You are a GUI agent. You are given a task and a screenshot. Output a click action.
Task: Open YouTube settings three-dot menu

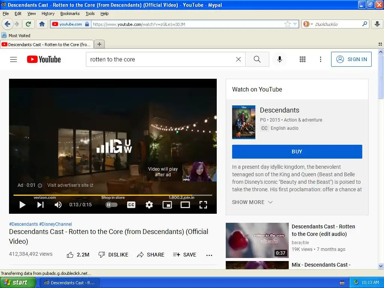coord(321,59)
